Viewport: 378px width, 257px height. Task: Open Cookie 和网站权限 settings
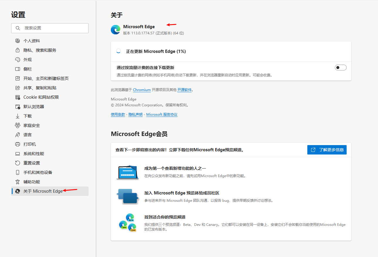[x=50, y=97]
